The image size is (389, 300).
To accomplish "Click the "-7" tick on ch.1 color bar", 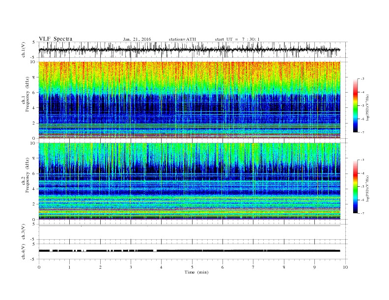I will (362, 132).
